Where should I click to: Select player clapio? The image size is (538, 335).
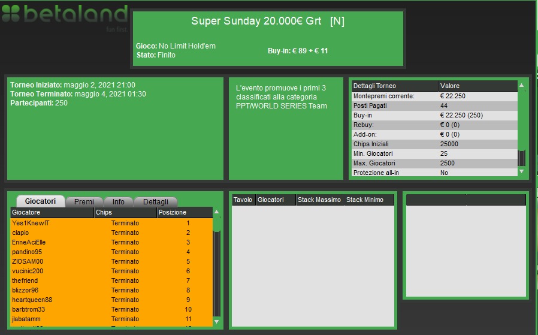(111, 233)
